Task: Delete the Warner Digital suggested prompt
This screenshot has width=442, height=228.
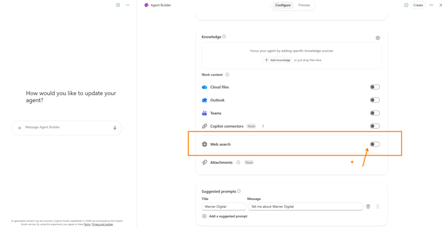Action: 368,206
